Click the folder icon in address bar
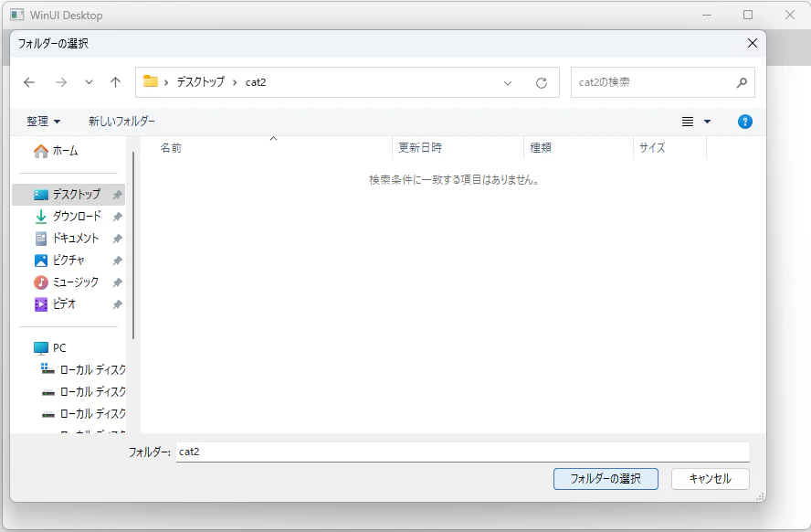The width and height of the screenshot is (811, 532). pos(151,81)
